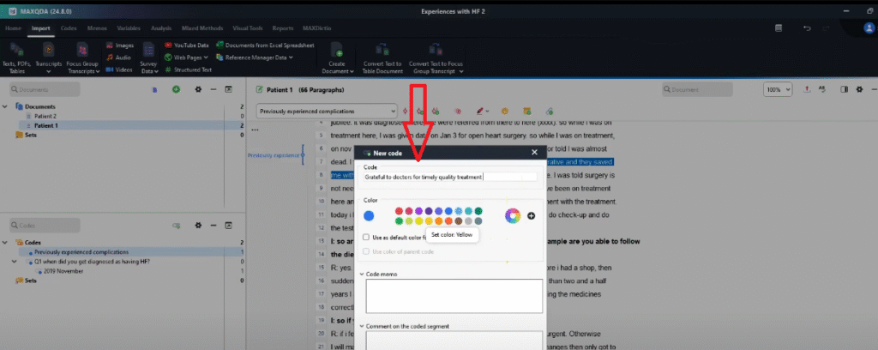This screenshot has width=878, height=350.
Task: Click the Codes search field
Action: [x=45, y=225]
